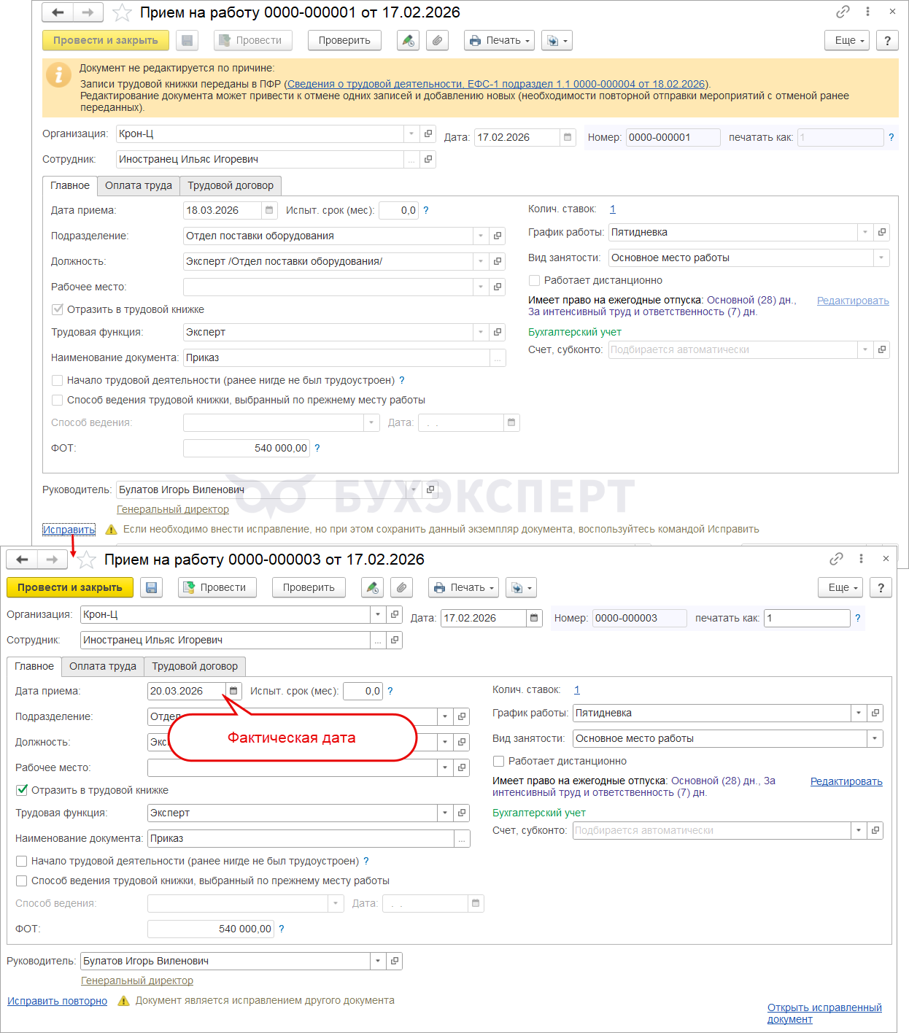Open help question button in bottom window toolbar
Image resolution: width=909 pixels, height=1033 pixels.
point(881,587)
